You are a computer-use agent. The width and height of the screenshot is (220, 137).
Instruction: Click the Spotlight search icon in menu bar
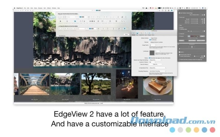pos(200,8)
